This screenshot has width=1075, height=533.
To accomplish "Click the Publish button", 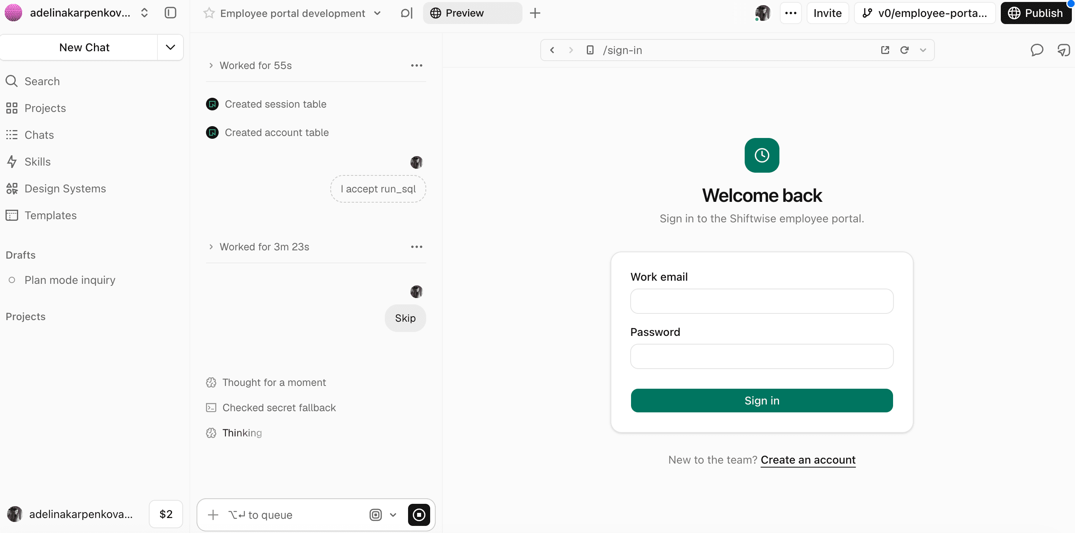I will (x=1036, y=13).
